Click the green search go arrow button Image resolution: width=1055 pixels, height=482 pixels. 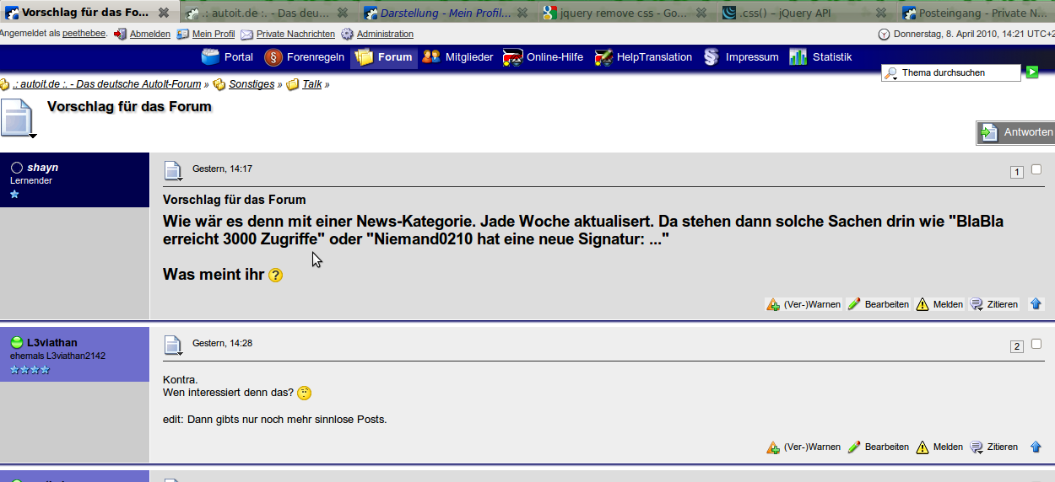1031,72
